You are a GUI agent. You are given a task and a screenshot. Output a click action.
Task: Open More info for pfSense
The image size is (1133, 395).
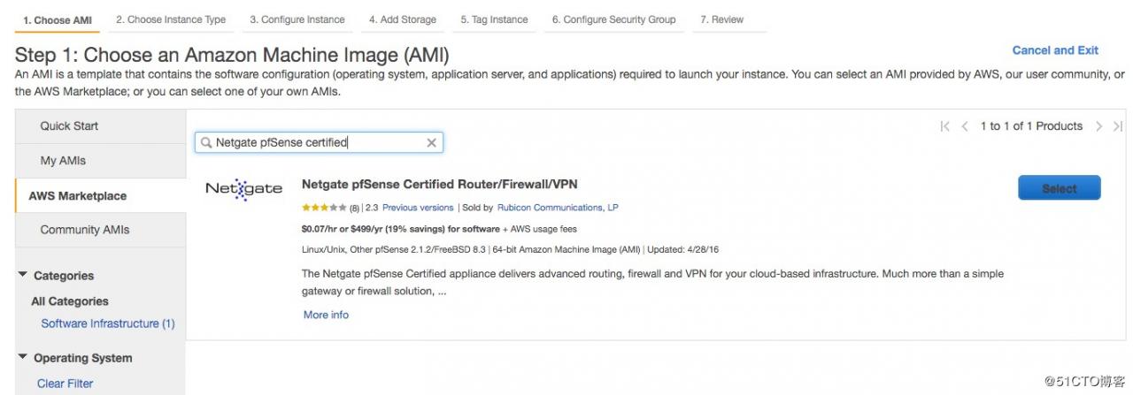coord(326,315)
